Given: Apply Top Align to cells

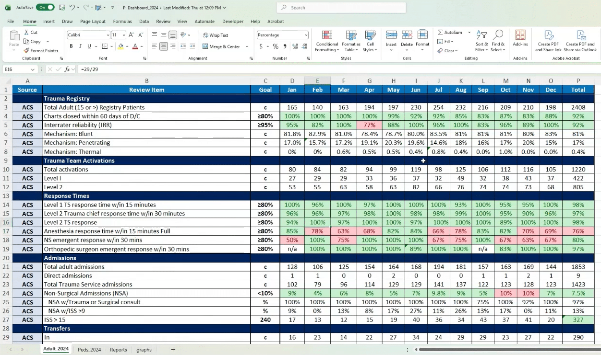Looking at the screenshot, I should click(155, 34).
